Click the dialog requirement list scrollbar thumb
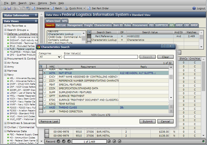Screen dimensions: 207x145 [171, 77]
